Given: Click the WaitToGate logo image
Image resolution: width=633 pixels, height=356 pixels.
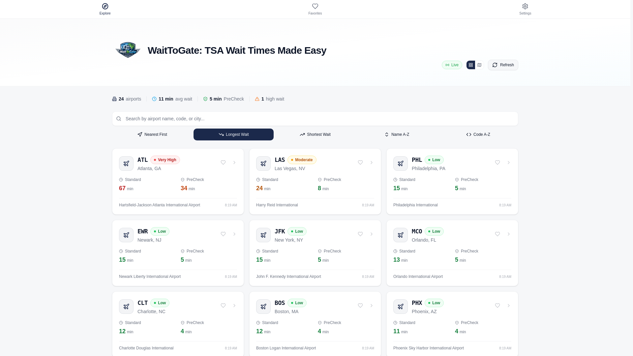Looking at the screenshot, I should point(128,50).
